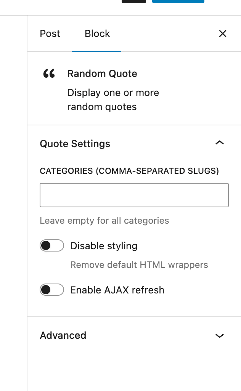Image resolution: width=241 pixels, height=391 pixels.
Task: Toggle the Disable styling switch
Action: pos(52,246)
